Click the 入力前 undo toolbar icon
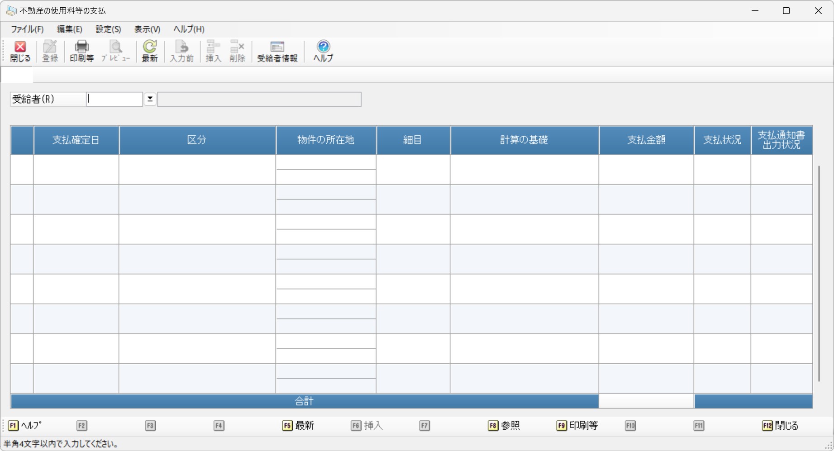 click(181, 51)
